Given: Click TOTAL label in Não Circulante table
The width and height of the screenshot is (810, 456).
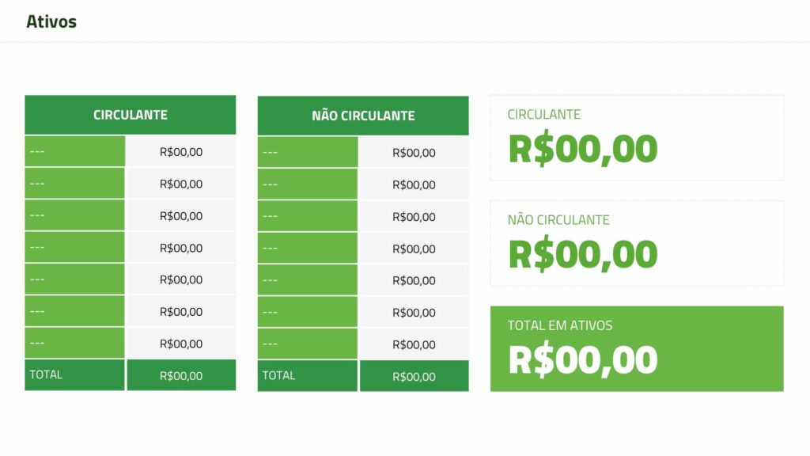Looking at the screenshot, I should 308,375.
